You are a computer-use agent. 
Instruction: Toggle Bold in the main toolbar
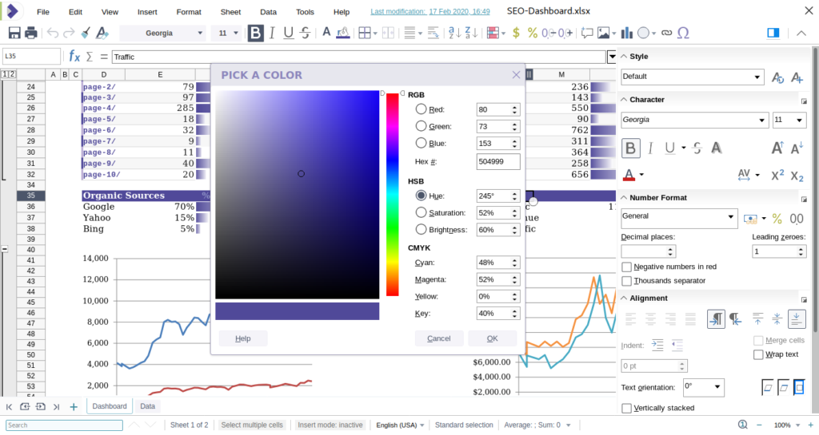(255, 33)
